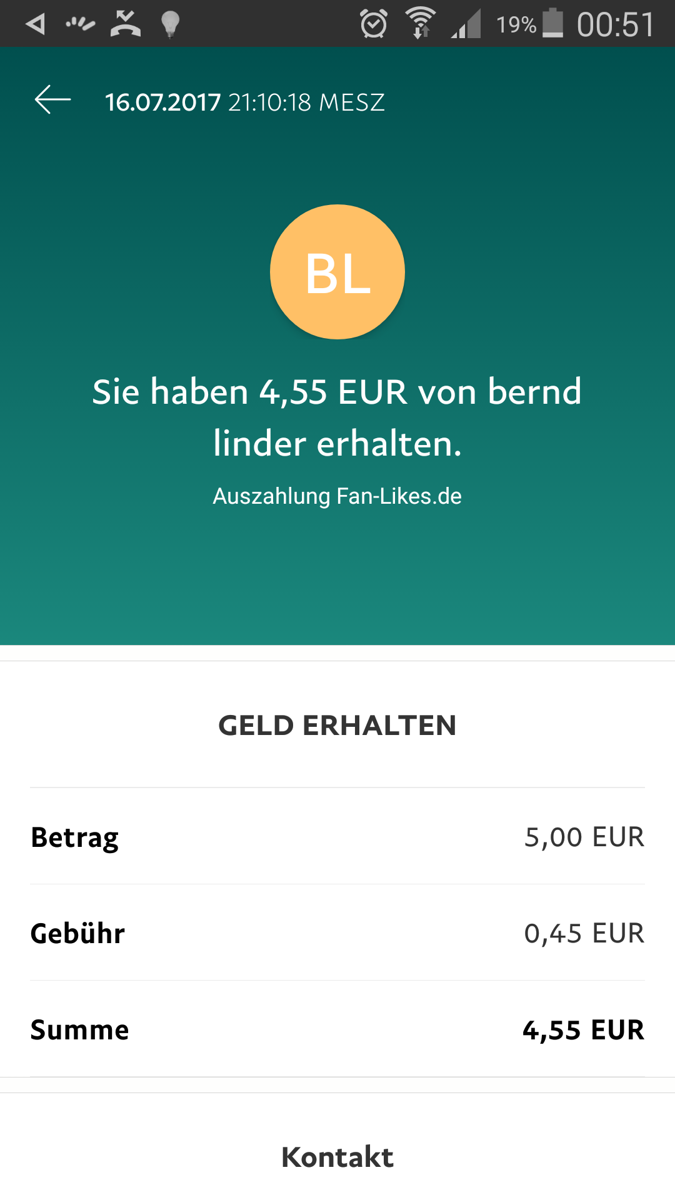Tap the GELD ERHALTEN heading

tap(337, 725)
